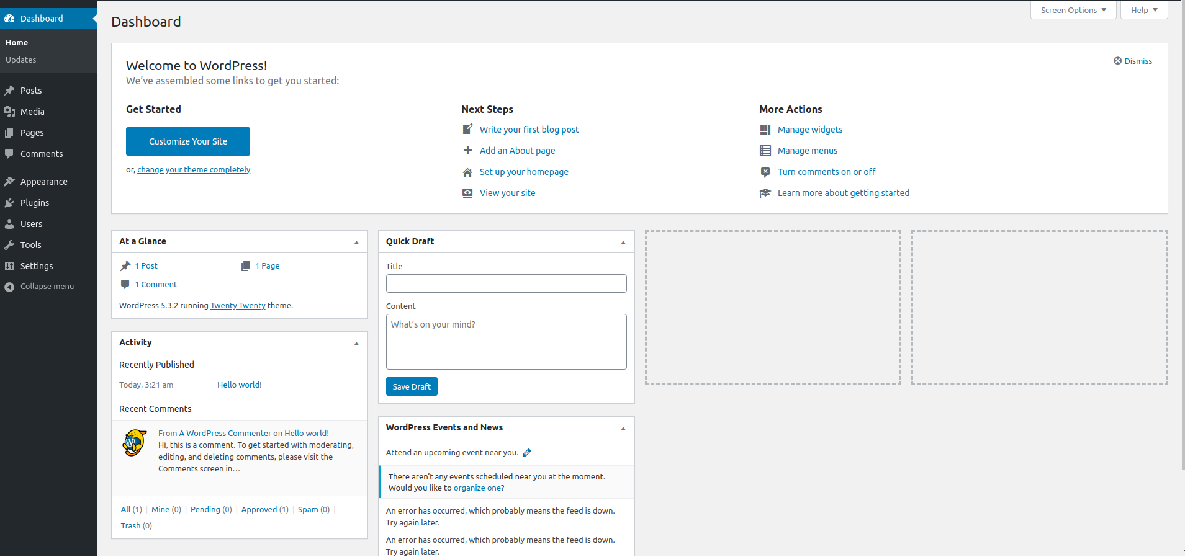The height and width of the screenshot is (557, 1185).
Task: Select Home in Dashboard submenu
Action: tap(17, 43)
